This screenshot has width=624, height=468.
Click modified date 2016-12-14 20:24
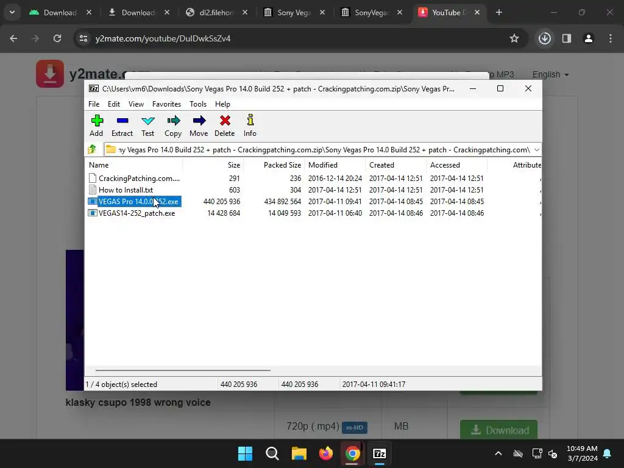point(335,179)
